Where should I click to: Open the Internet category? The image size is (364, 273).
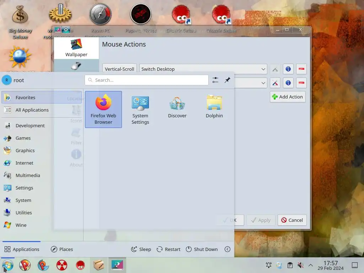click(x=42, y=163)
